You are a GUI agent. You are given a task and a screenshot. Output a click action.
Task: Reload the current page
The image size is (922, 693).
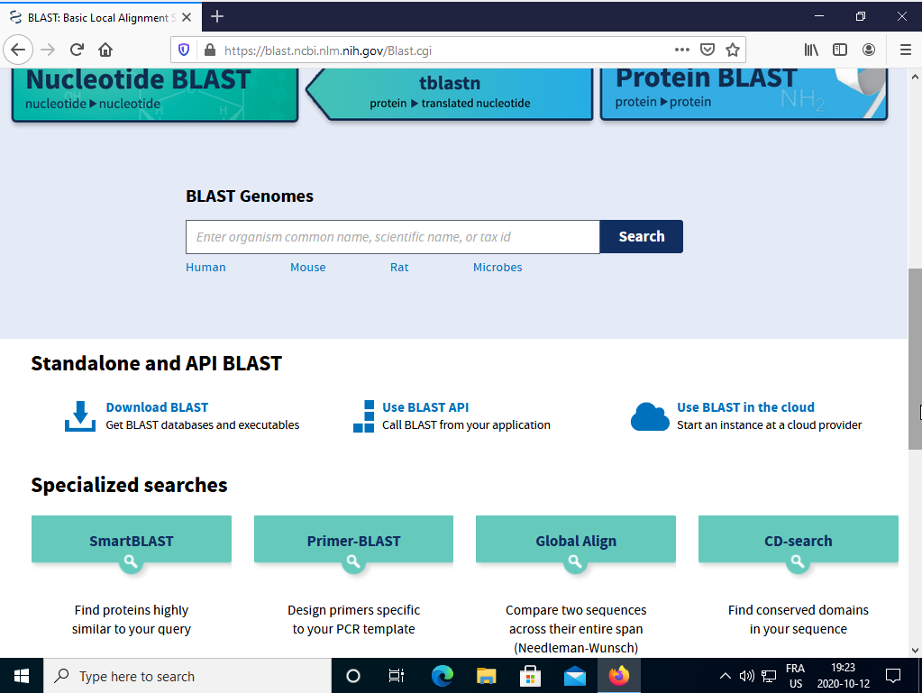(x=77, y=50)
